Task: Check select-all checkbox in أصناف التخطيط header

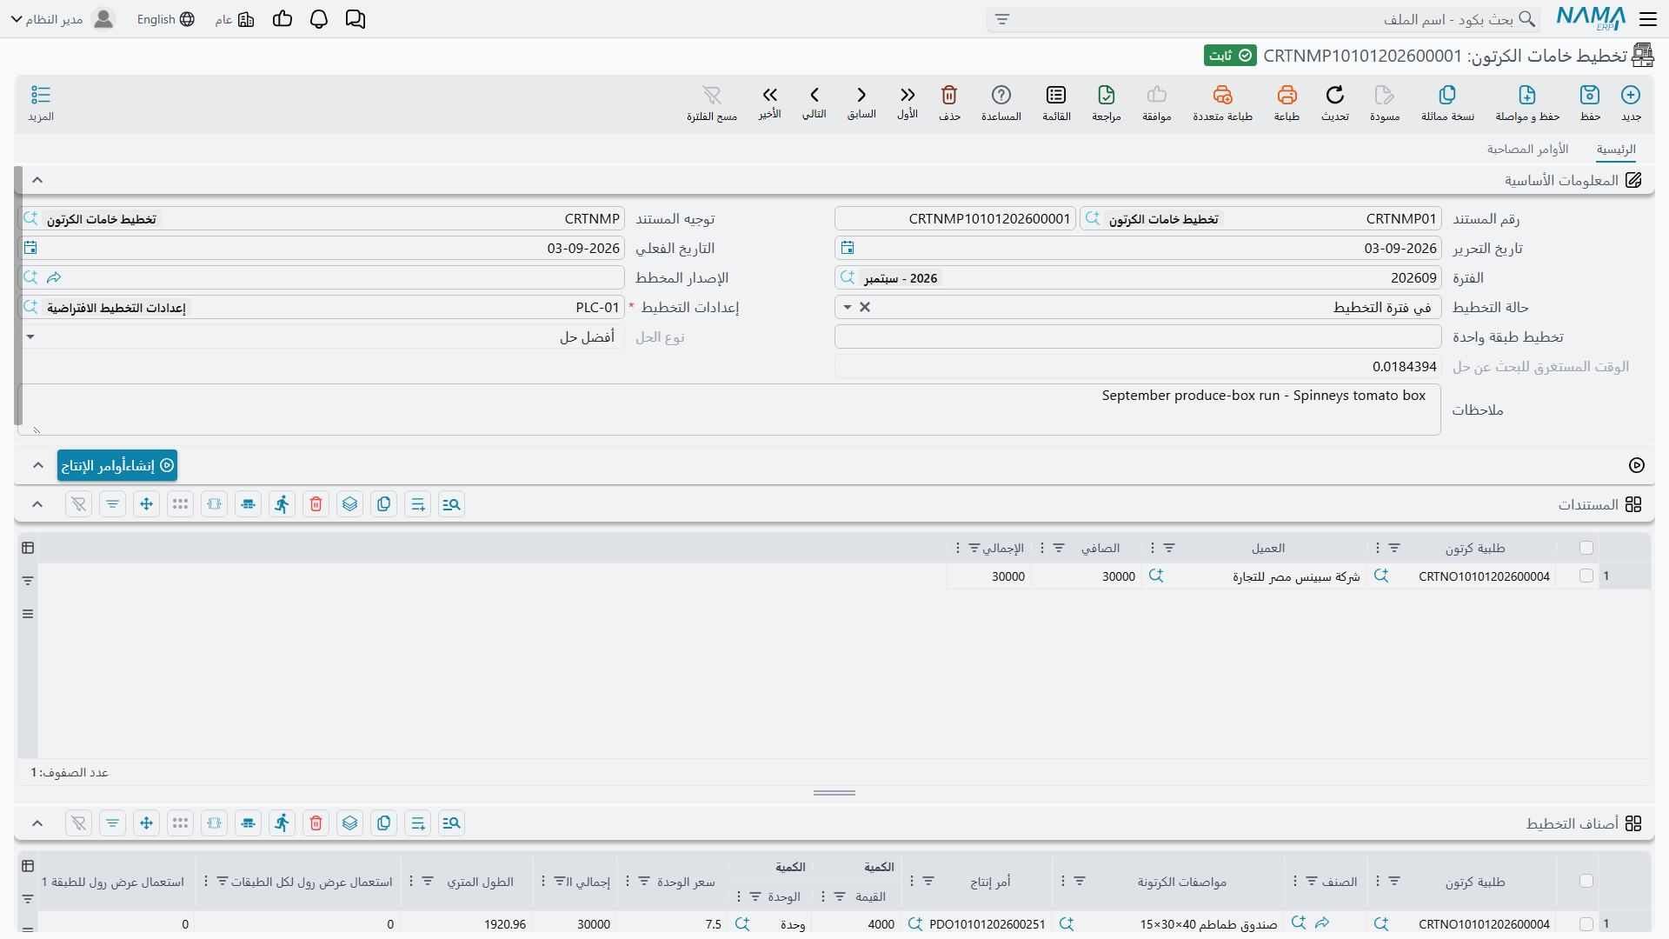Action: (x=1586, y=881)
